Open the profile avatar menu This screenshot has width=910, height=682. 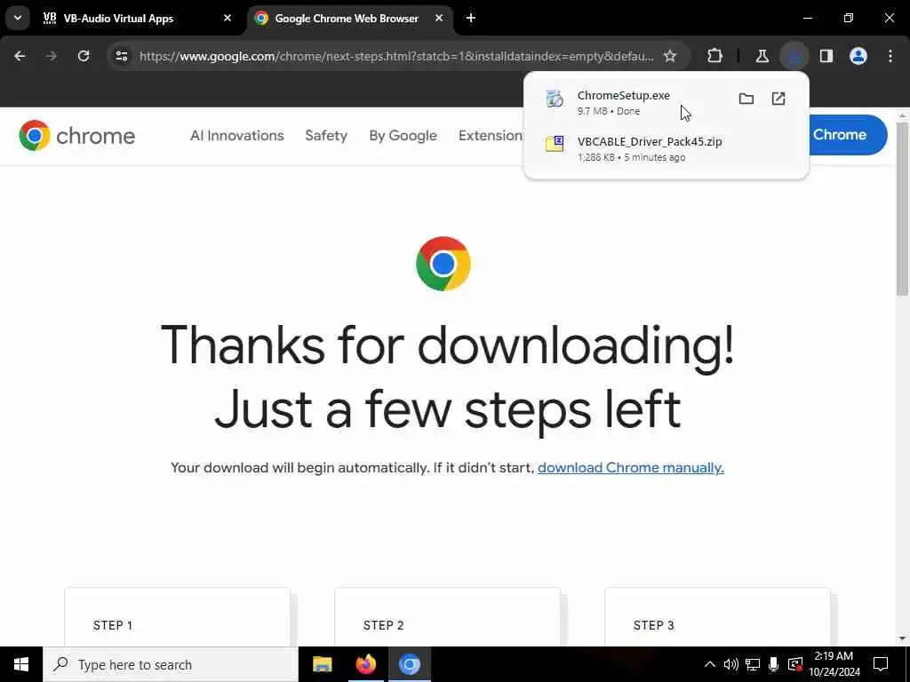[x=858, y=56]
